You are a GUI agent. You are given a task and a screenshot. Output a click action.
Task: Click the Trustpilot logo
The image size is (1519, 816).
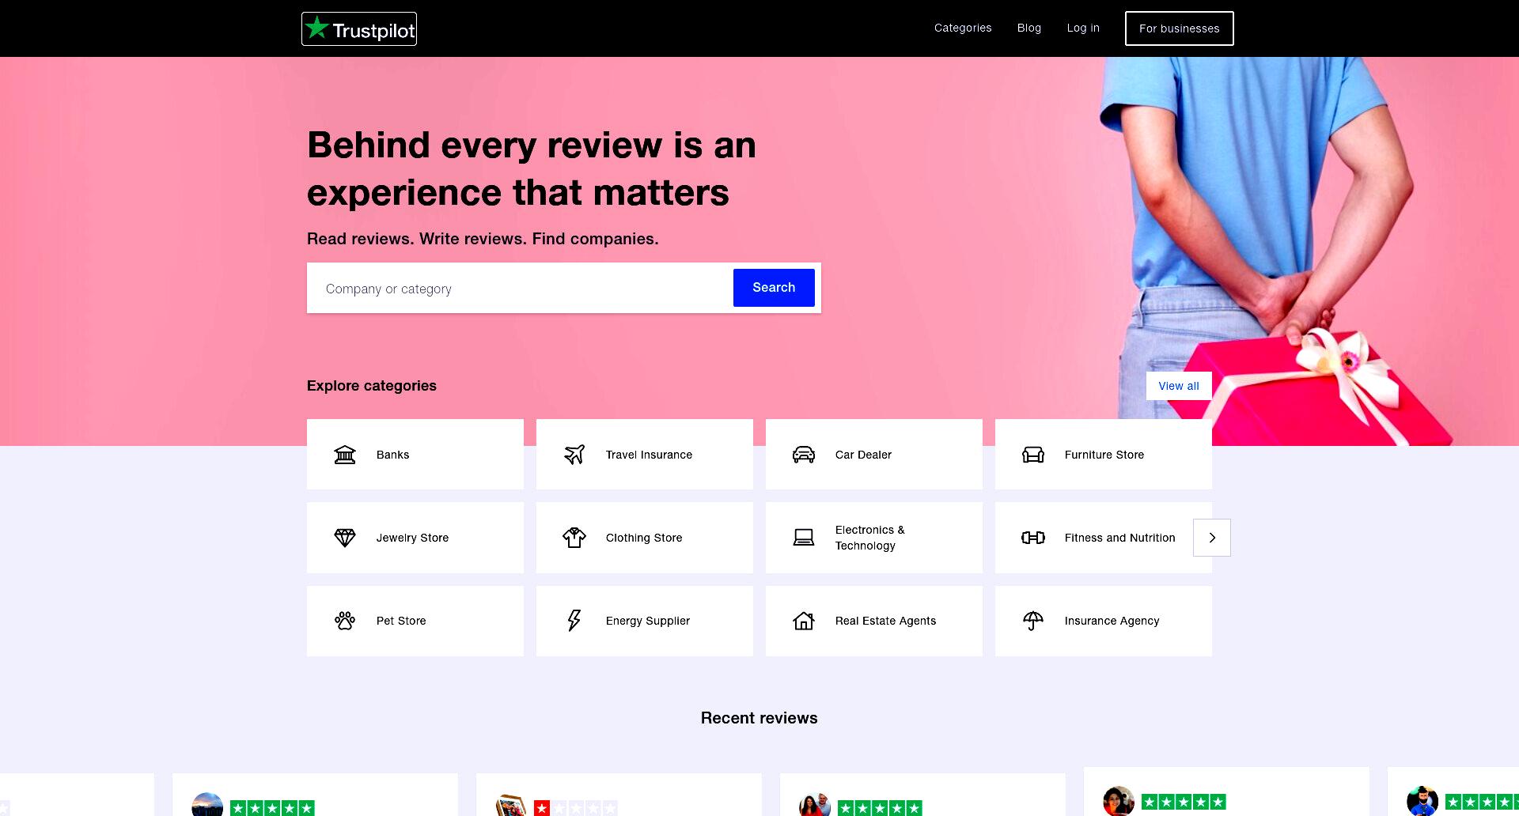[359, 29]
